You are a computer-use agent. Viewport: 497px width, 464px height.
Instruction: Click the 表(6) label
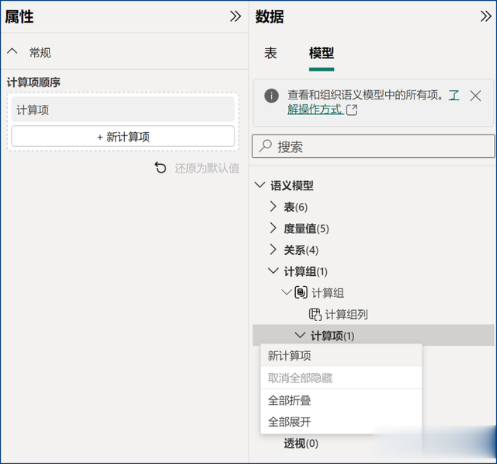point(295,207)
